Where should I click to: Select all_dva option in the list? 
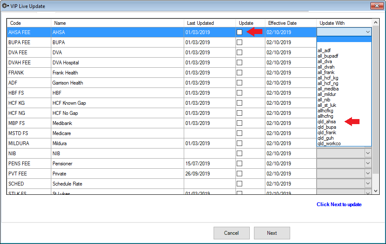tap(344, 61)
